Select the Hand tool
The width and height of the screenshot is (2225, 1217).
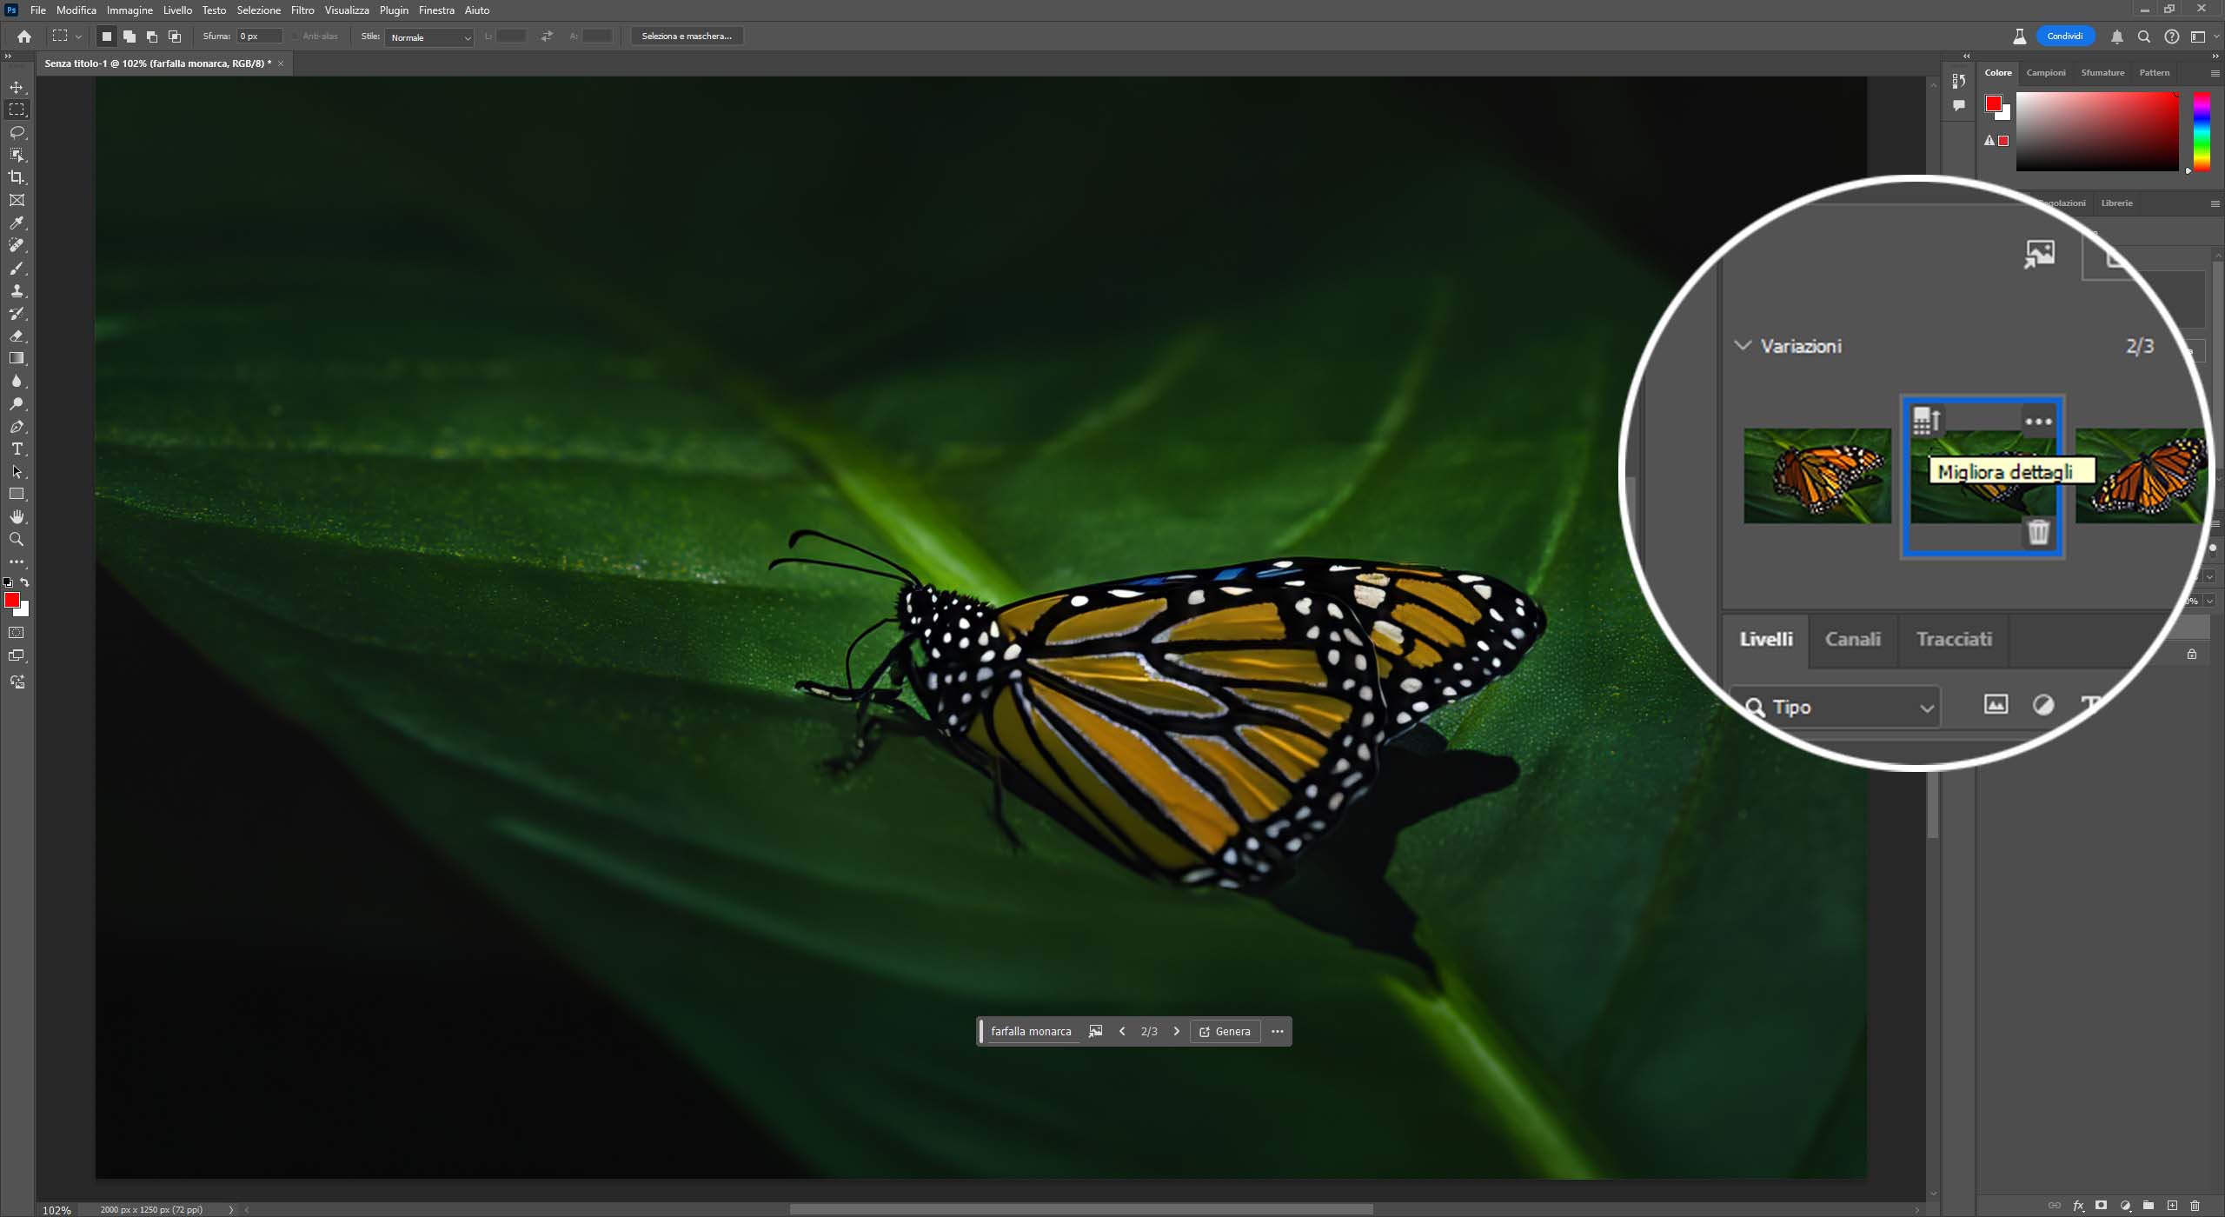click(x=17, y=517)
